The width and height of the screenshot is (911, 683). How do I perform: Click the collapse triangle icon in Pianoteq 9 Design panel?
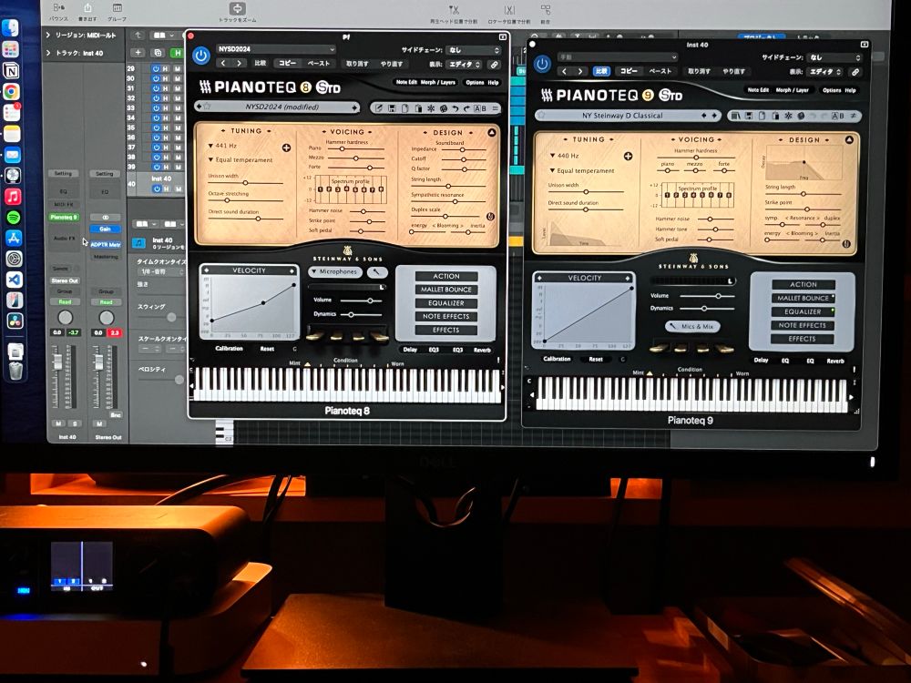pyautogui.click(x=849, y=140)
